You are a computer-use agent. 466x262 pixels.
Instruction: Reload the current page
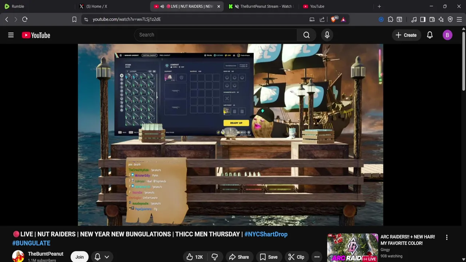[x=25, y=19]
